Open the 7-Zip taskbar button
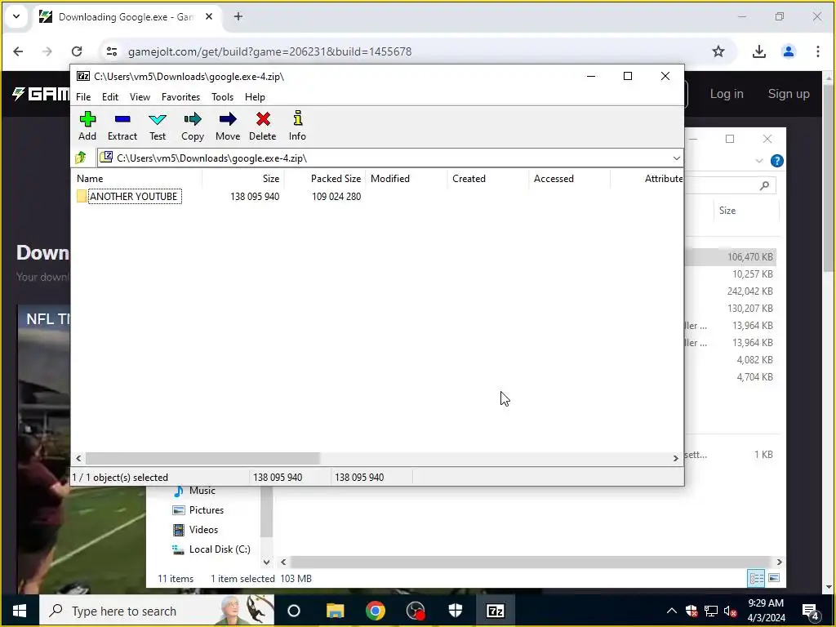Viewport: 836px width, 627px height. (496, 611)
